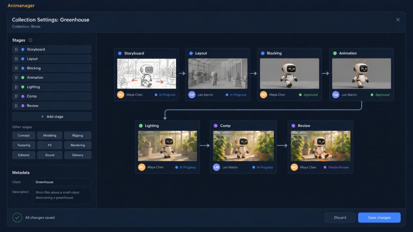Click the Animation card title

[348, 53]
